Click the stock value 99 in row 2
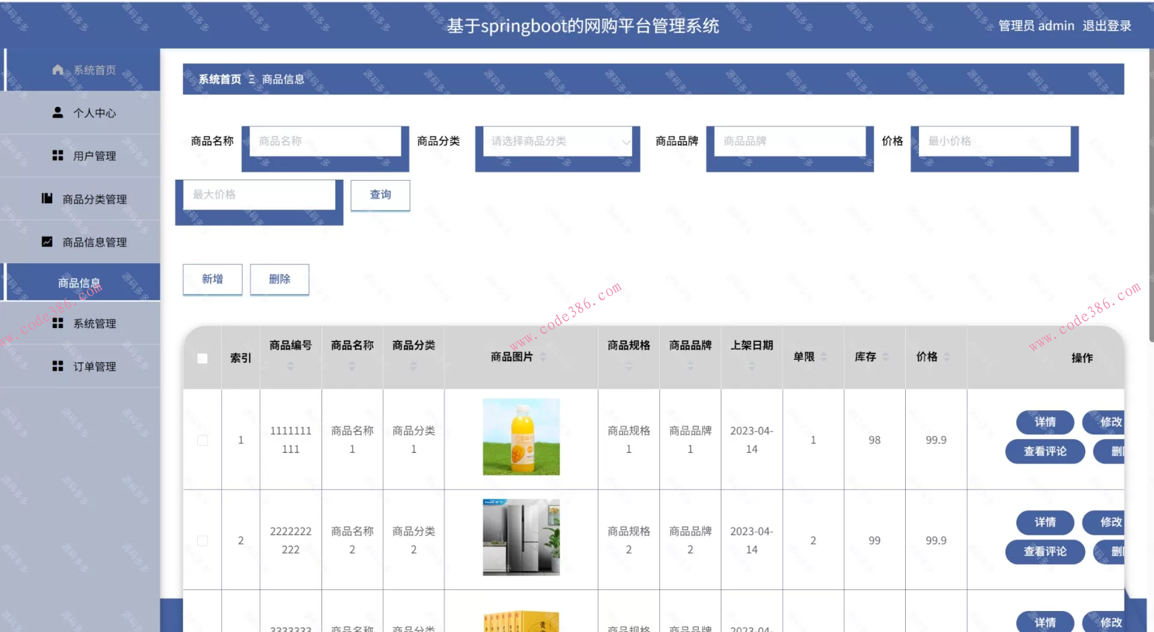This screenshot has height=632, width=1154. coord(875,541)
